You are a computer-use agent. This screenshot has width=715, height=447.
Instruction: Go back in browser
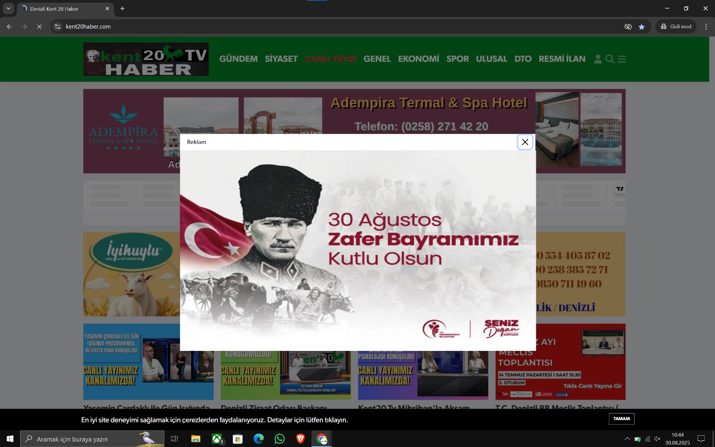[9, 27]
